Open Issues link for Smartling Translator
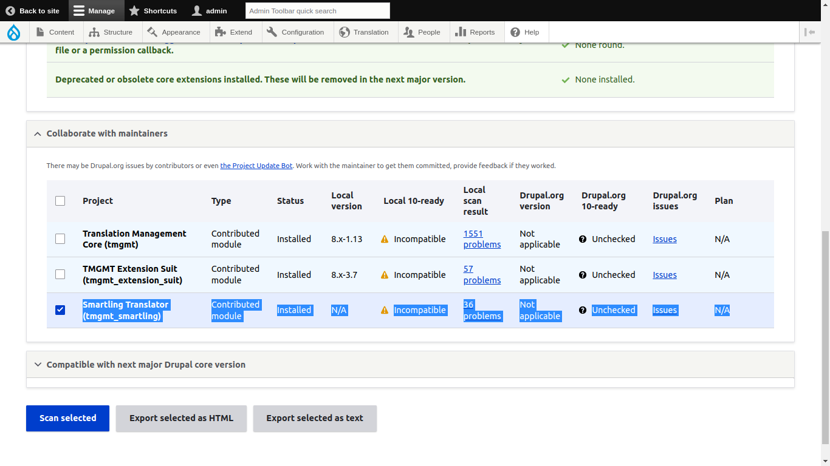 (x=665, y=310)
